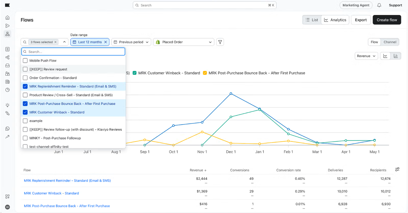
Task: Open MRK Customer Winback - Standard table link
Action: [52, 193]
